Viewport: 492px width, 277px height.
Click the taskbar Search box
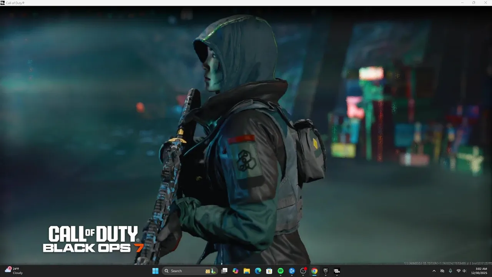click(189, 271)
